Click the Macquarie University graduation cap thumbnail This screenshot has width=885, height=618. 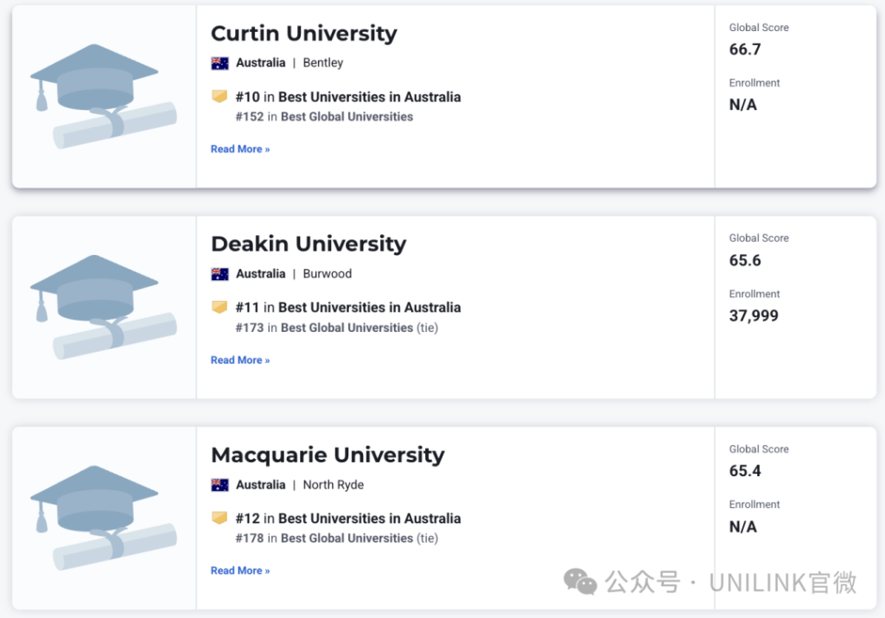(104, 518)
